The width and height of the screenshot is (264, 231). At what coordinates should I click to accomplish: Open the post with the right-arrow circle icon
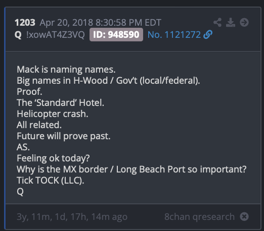tap(244, 22)
